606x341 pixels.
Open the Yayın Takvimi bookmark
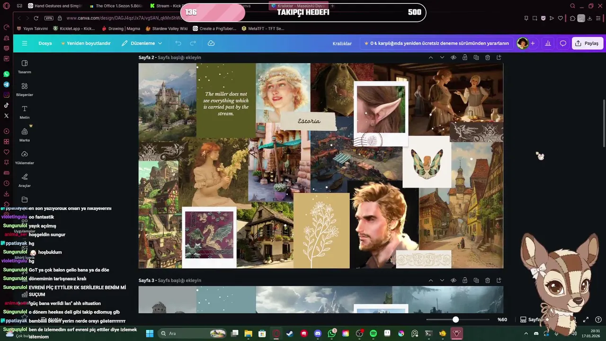click(x=32, y=28)
